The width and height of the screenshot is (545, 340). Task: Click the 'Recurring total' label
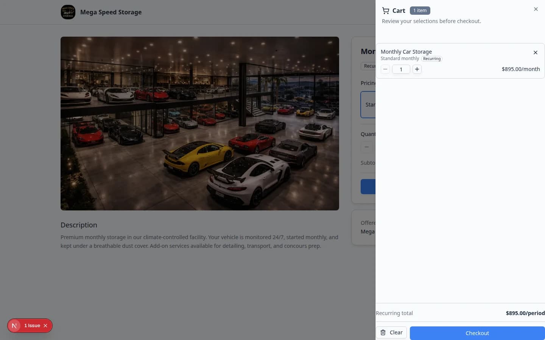click(x=394, y=313)
